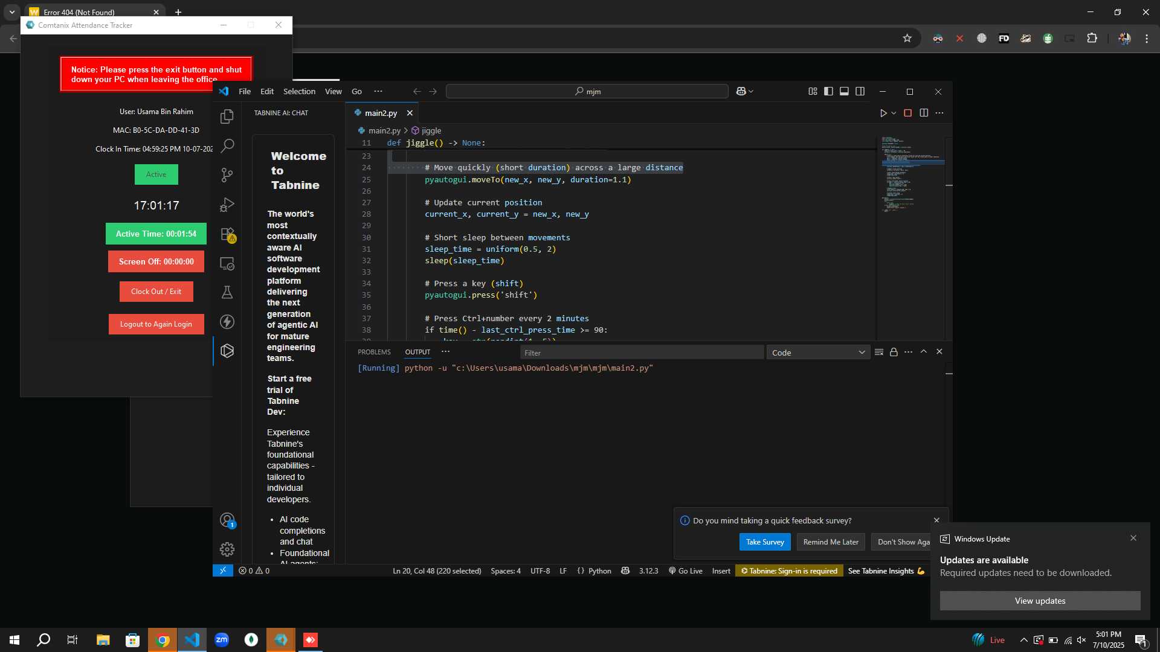Open Run and Debug view
This screenshot has width=1160, height=652.
coord(227,205)
